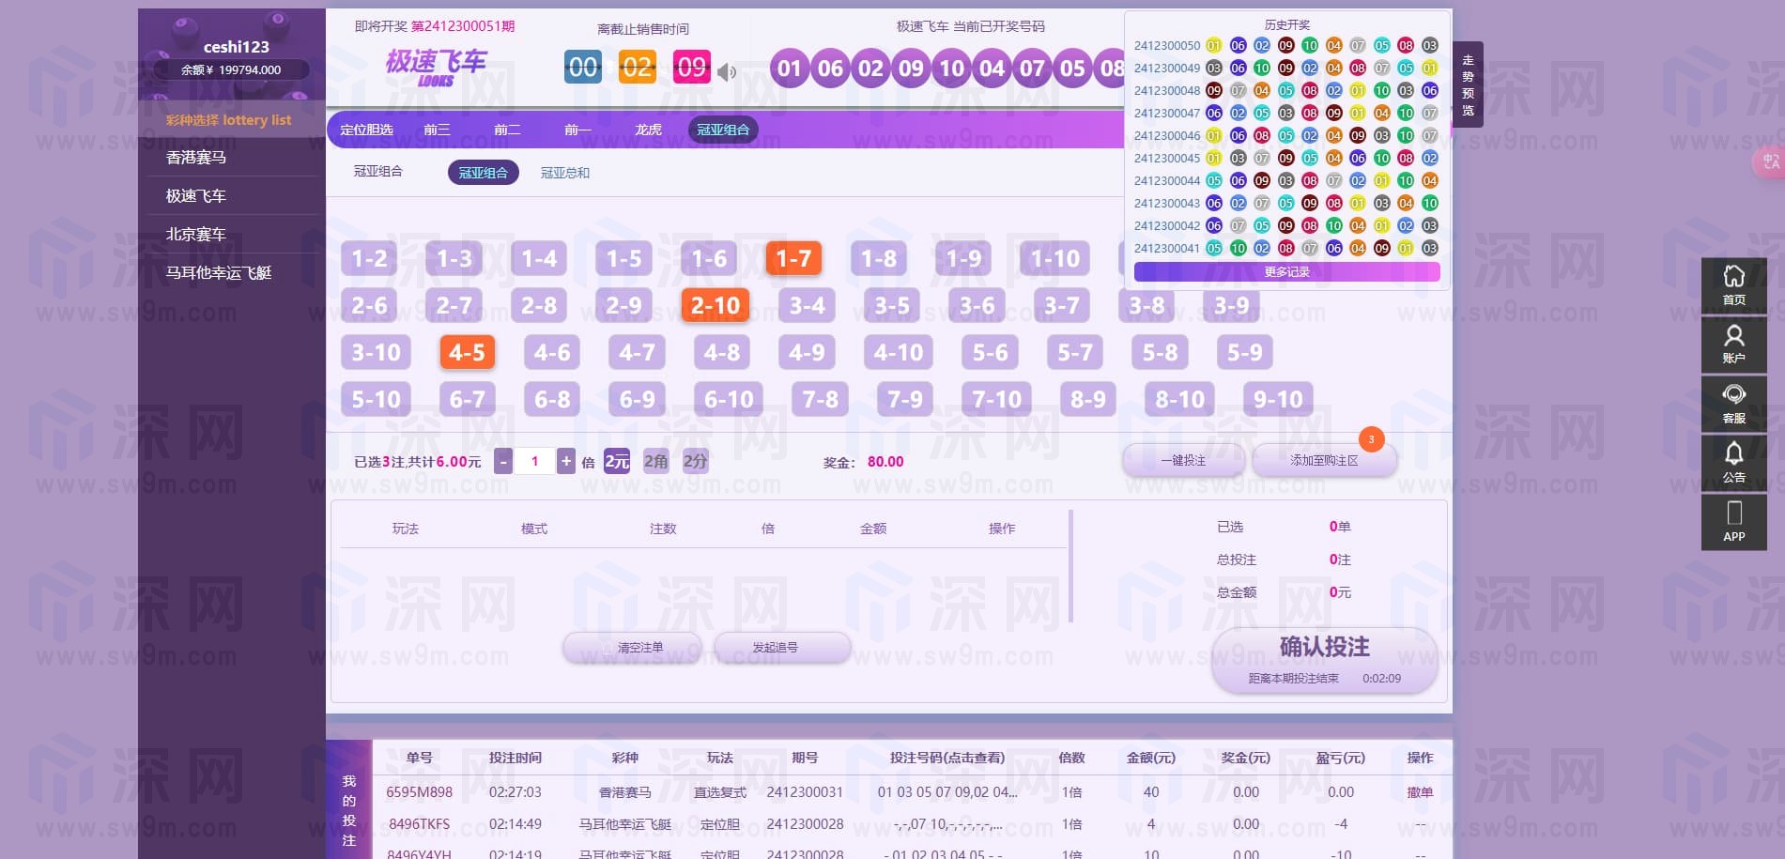Image resolution: width=1785 pixels, height=859 pixels.
Task: Choose the 2角 unit option
Action: (655, 461)
